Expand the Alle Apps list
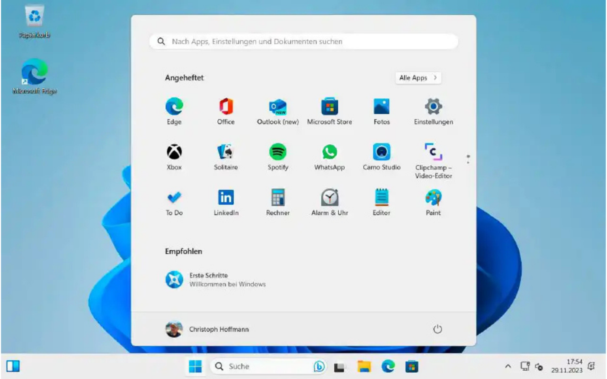 [x=417, y=78]
